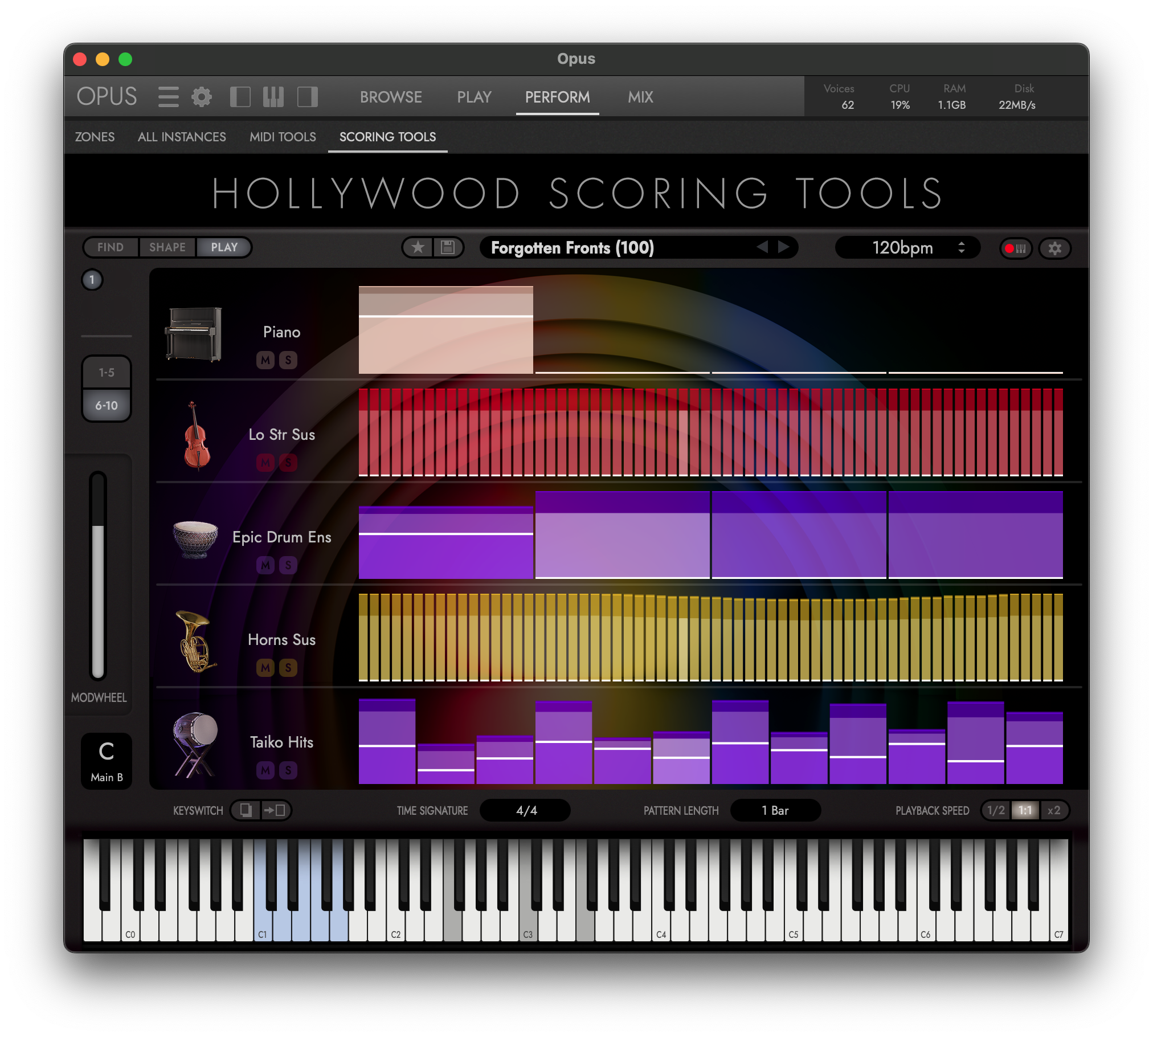Image resolution: width=1153 pixels, height=1037 pixels.
Task: Switch to the MIX tab
Action: tap(640, 97)
